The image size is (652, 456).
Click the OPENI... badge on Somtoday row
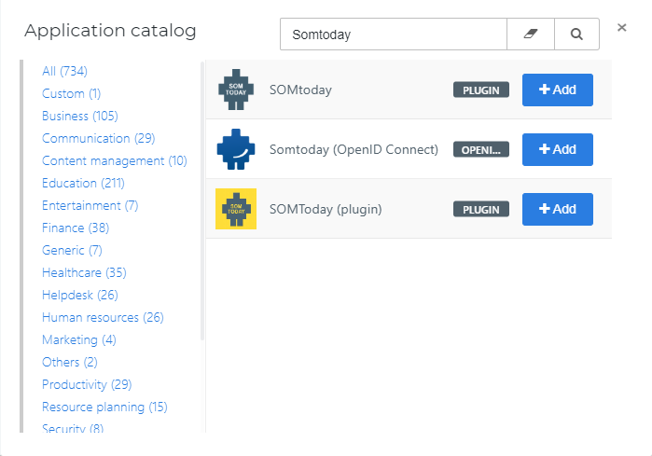481,149
